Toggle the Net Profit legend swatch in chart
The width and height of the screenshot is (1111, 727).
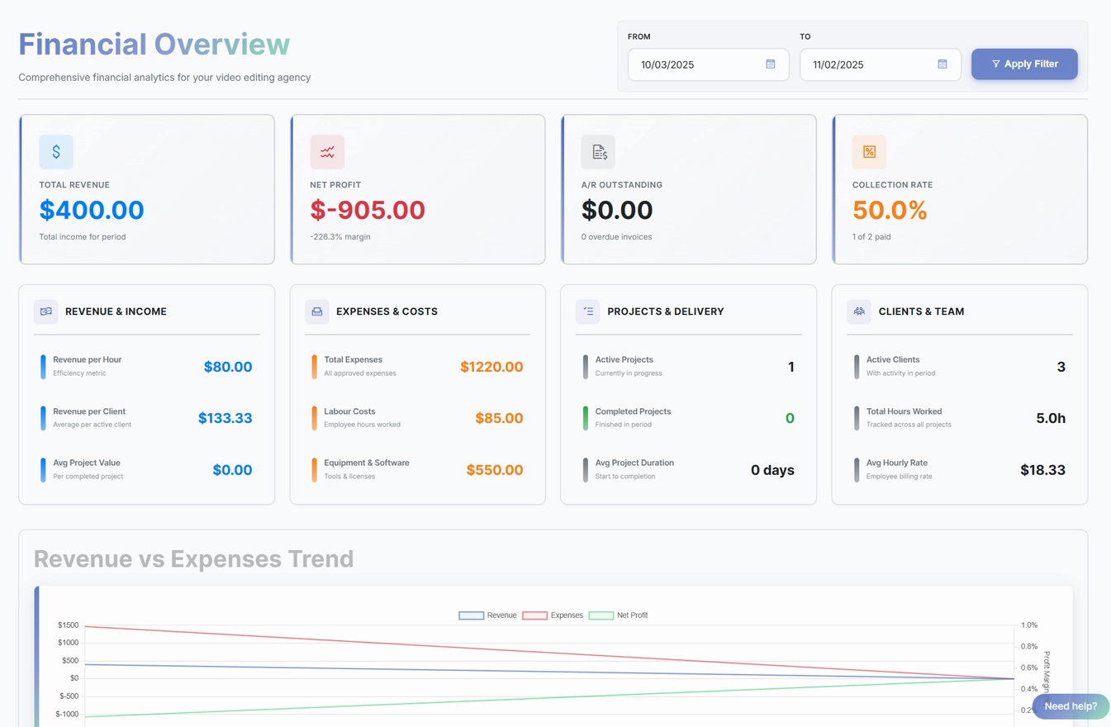click(601, 615)
